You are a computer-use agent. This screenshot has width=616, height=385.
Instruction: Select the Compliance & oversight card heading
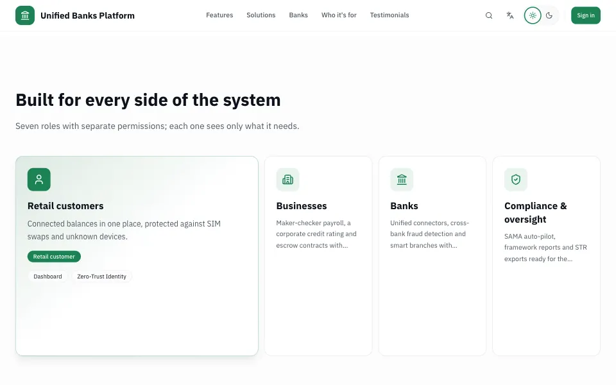535,212
